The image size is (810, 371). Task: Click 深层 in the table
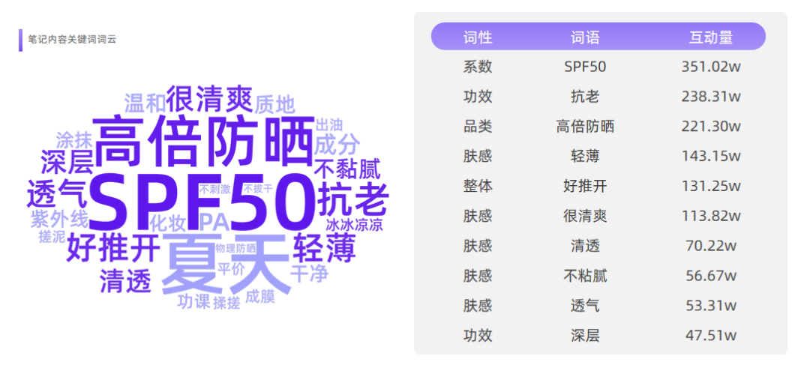(x=585, y=335)
